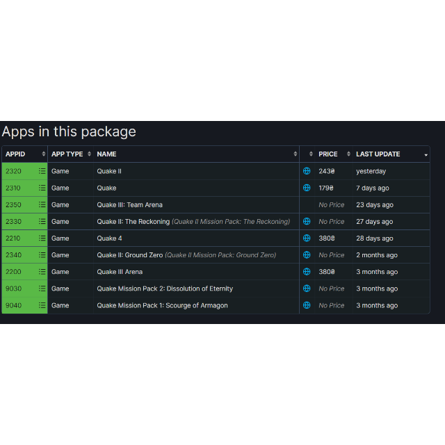Click the 243₴ price in the Quake II row

[327, 171]
